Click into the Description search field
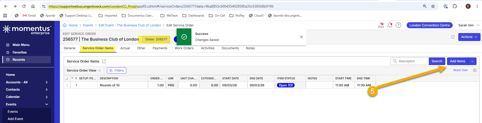Screen dimensions: 482x123 coord(410,61)
